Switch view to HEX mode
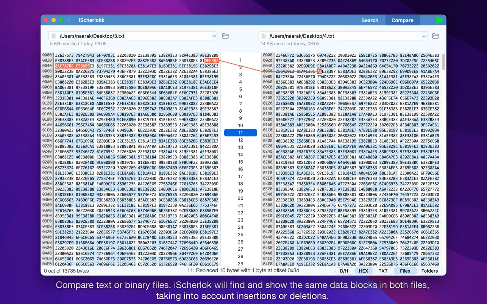This screenshot has height=304, width=487. (363, 271)
